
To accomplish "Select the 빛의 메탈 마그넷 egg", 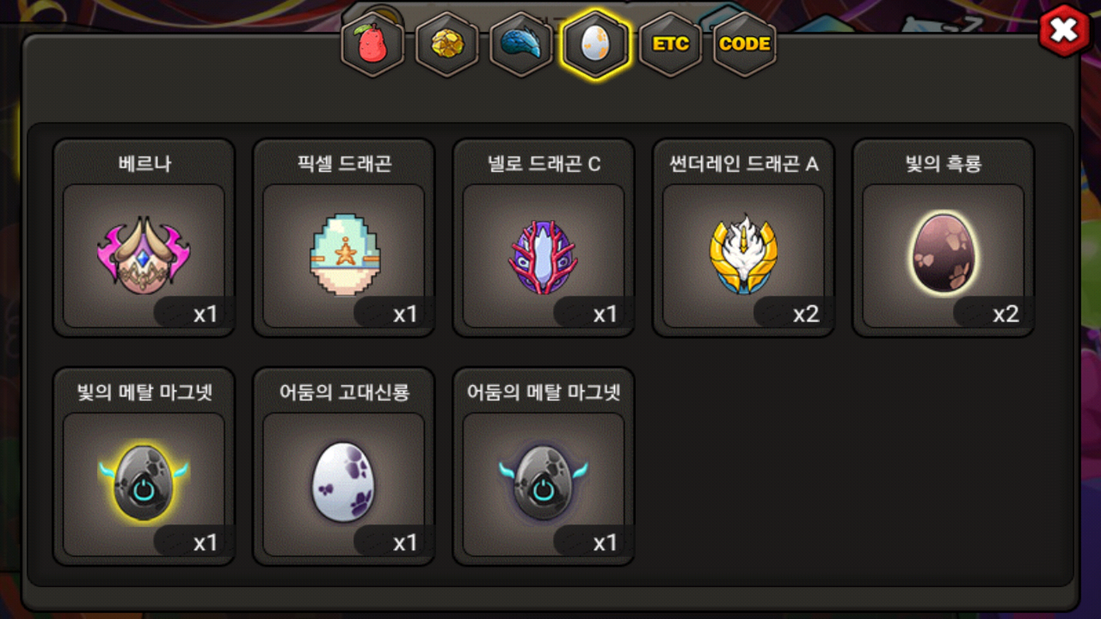I will (x=144, y=485).
